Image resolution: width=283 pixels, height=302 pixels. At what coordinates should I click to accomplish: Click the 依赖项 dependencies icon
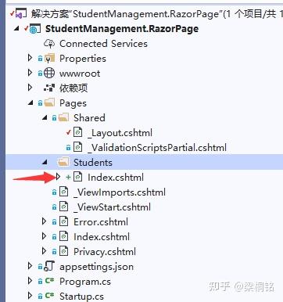[49, 88]
